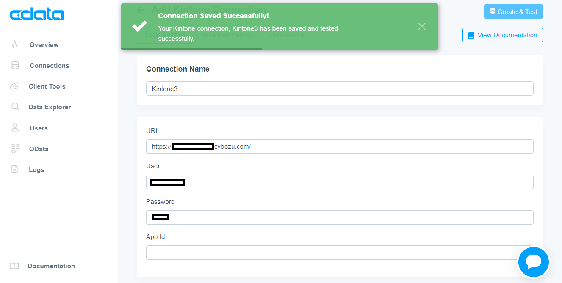Click the Users person icon
This screenshot has width=562, height=283.
pyautogui.click(x=15, y=128)
